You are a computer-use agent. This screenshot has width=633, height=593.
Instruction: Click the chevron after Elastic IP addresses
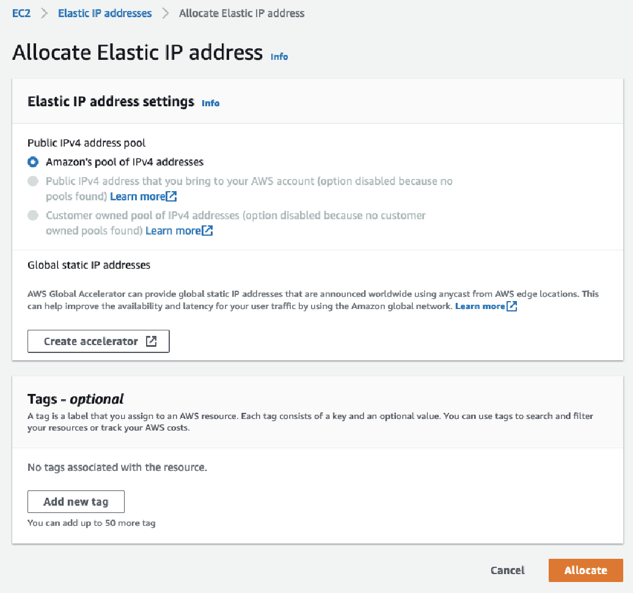166,13
